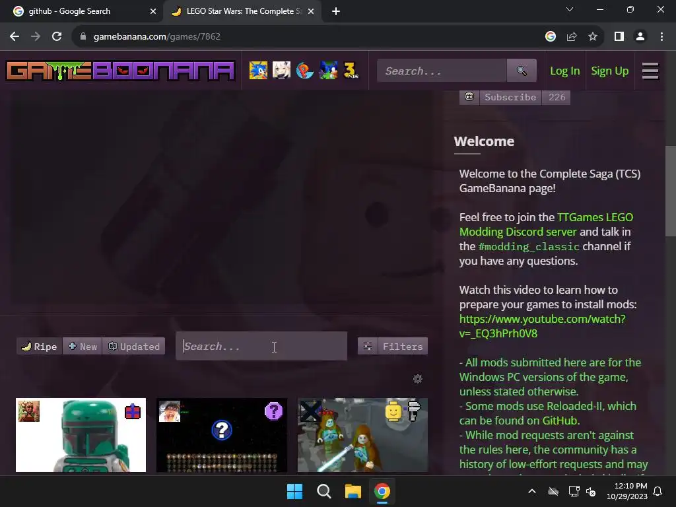Open Windows Start menu

pyautogui.click(x=295, y=491)
